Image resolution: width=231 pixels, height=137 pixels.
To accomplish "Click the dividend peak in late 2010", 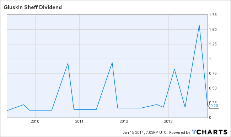I will 68,63.
